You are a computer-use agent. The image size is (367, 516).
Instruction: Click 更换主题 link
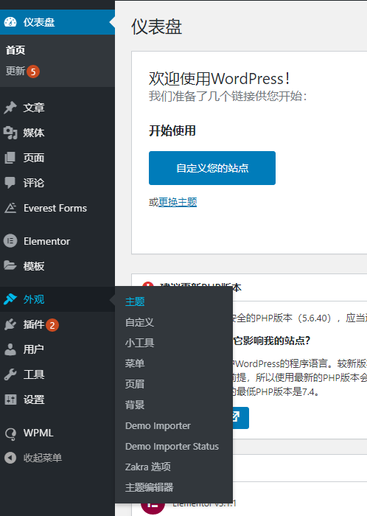coord(178,202)
